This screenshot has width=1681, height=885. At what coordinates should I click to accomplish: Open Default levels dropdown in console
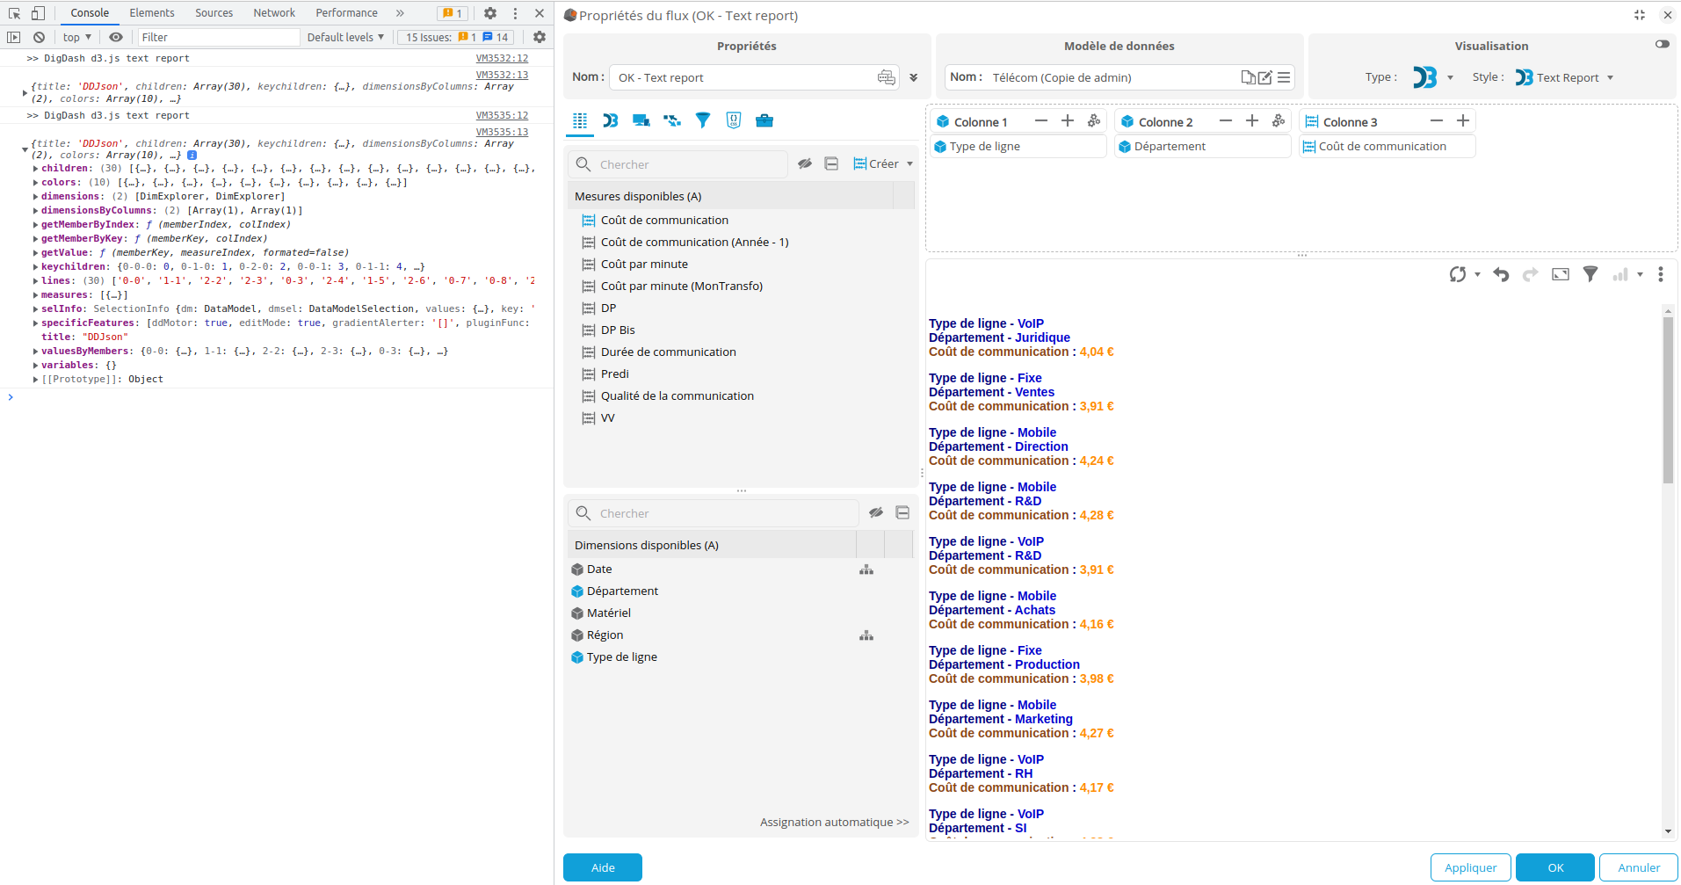(x=345, y=37)
